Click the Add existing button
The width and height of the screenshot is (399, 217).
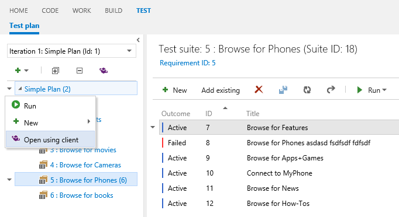click(221, 90)
